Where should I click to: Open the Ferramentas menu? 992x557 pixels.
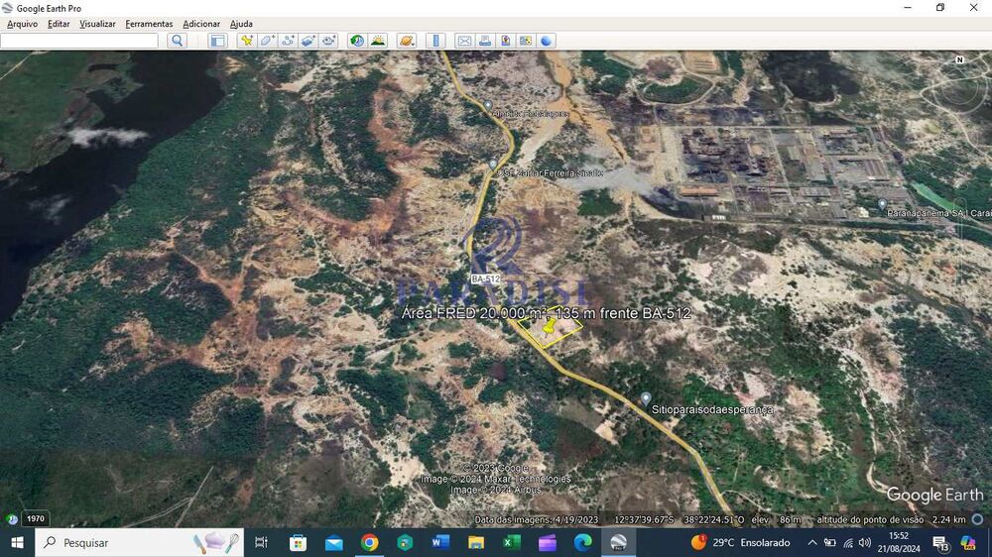[x=149, y=24]
